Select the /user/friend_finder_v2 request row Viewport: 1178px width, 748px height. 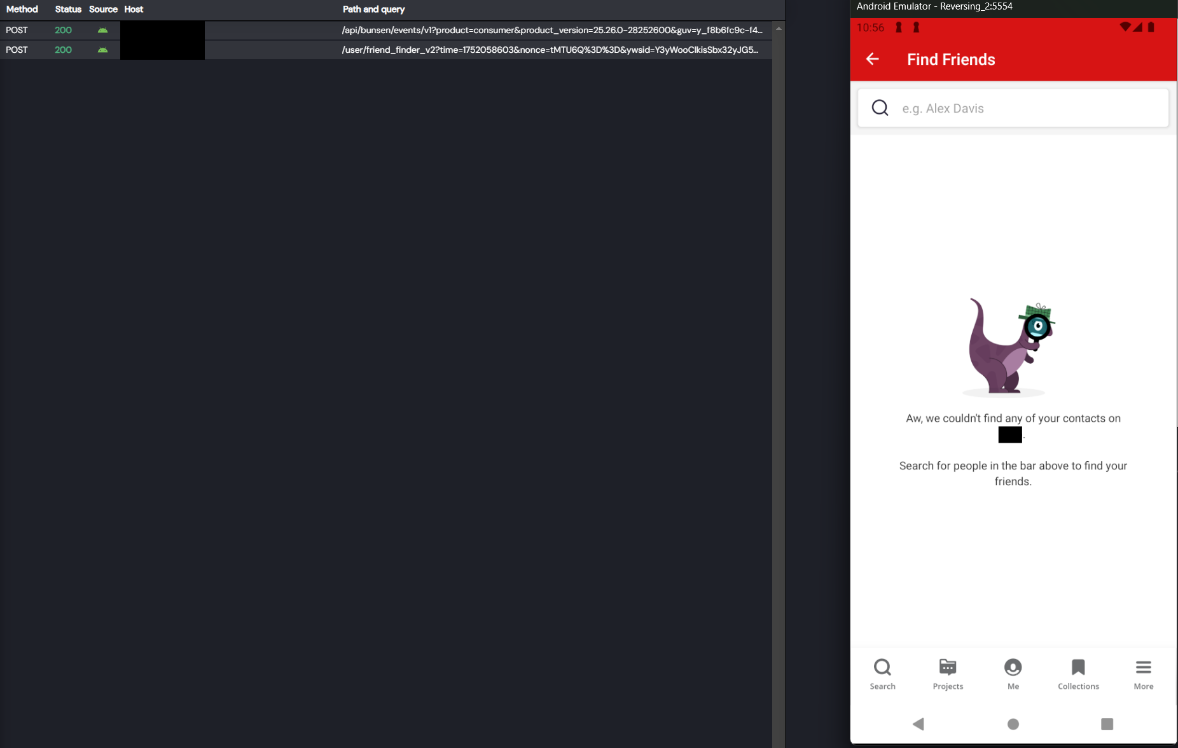pos(386,50)
